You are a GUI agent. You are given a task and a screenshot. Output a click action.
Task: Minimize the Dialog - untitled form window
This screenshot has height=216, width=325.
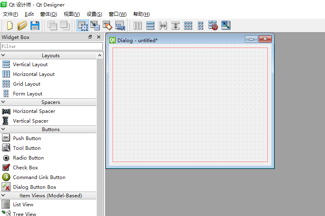pyautogui.click(x=251, y=39)
